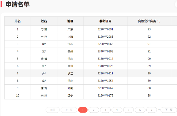Click exam number 3340***0025

point(105,66)
